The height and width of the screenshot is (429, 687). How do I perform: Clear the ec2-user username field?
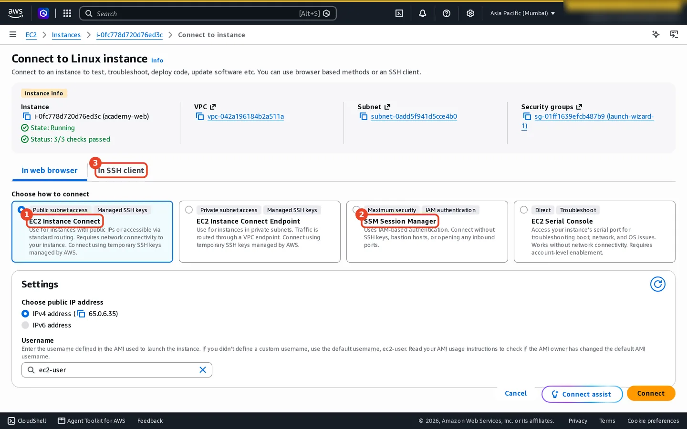[x=203, y=370]
